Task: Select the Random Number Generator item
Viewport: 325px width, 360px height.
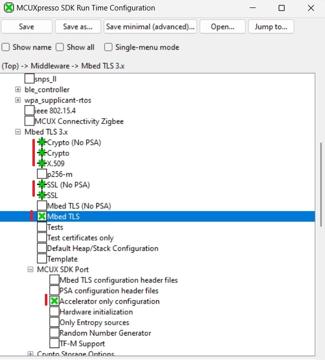Action: pos(105,333)
